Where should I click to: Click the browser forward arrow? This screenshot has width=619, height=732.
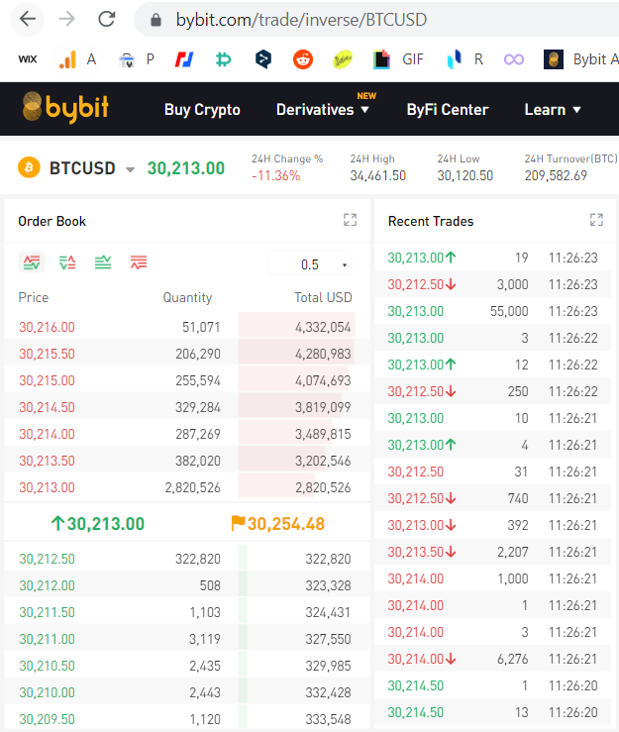tap(66, 19)
